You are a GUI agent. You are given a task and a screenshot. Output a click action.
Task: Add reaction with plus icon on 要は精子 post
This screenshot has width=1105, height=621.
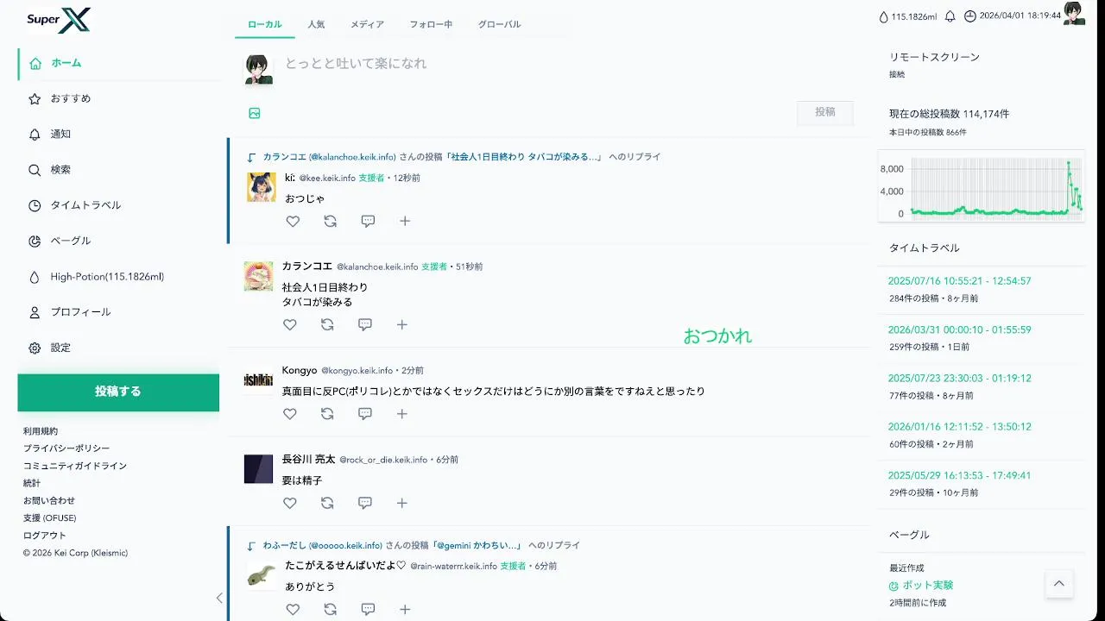click(402, 503)
